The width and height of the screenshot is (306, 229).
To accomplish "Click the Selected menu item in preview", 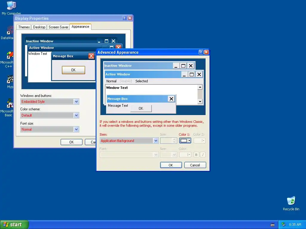I will (x=142, y=81).
